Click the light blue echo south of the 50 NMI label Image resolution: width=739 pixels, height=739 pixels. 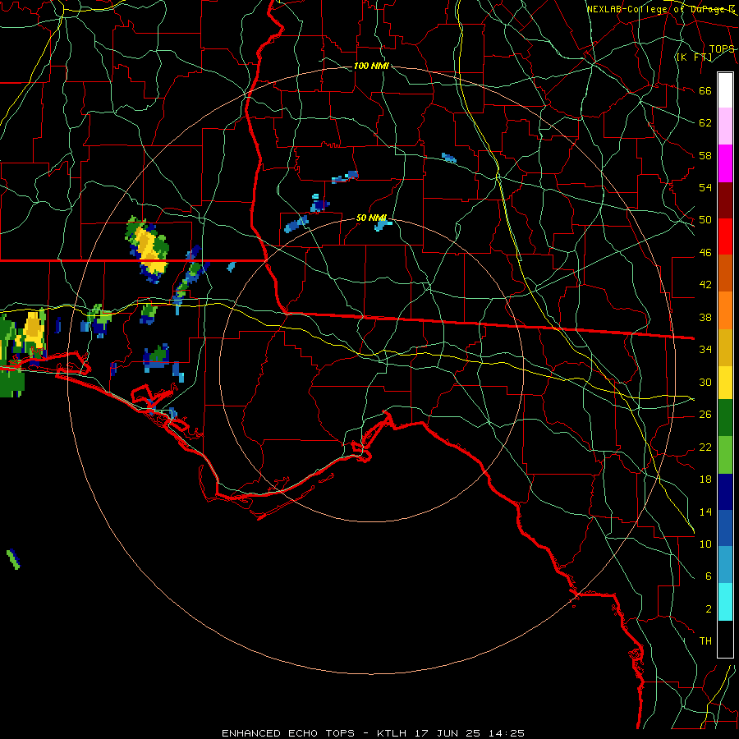[x=382, y=225]
